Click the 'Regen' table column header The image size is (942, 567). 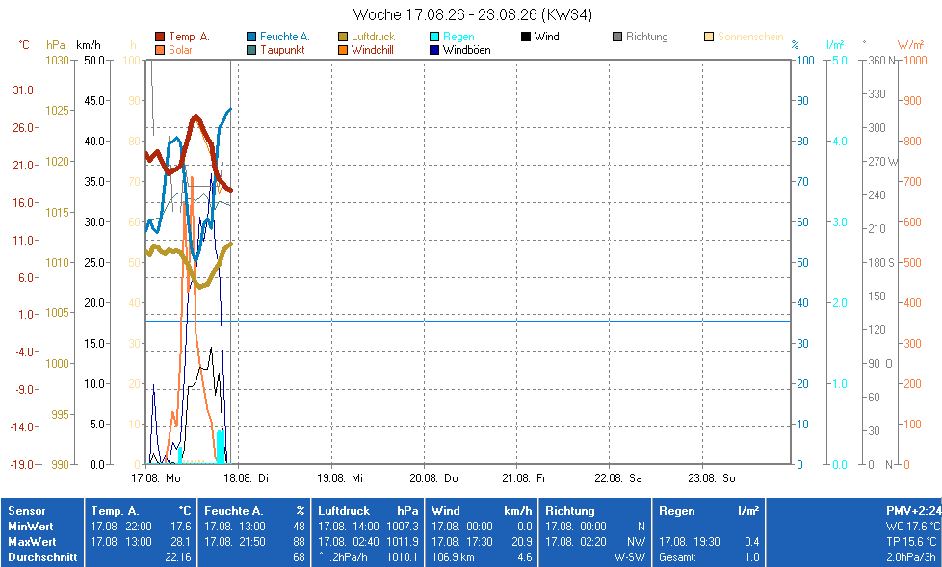point(676,511)
